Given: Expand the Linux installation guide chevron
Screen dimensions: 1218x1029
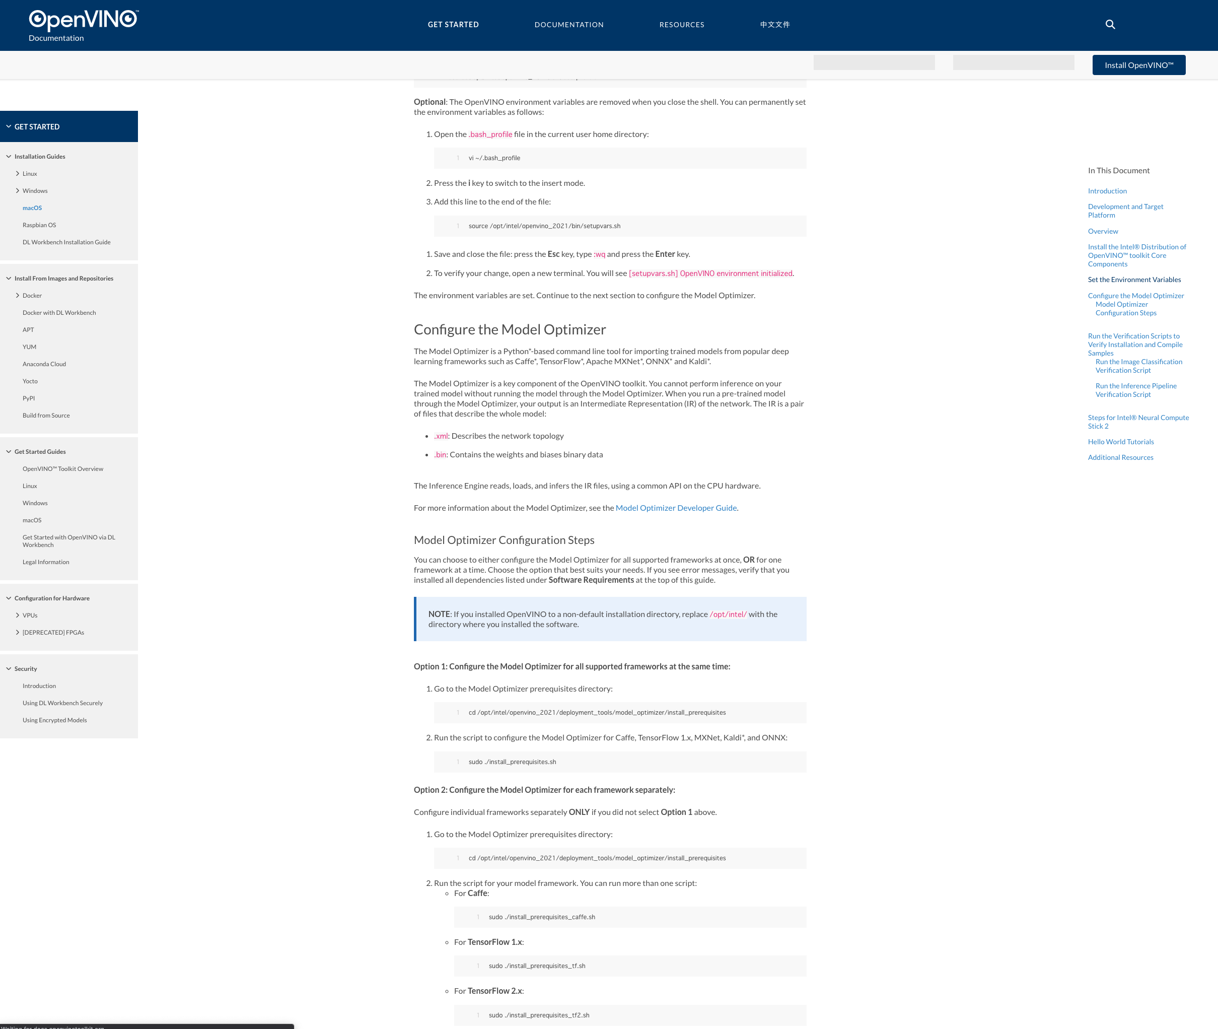Looking at the screenshot, I should tap(18, 174).
